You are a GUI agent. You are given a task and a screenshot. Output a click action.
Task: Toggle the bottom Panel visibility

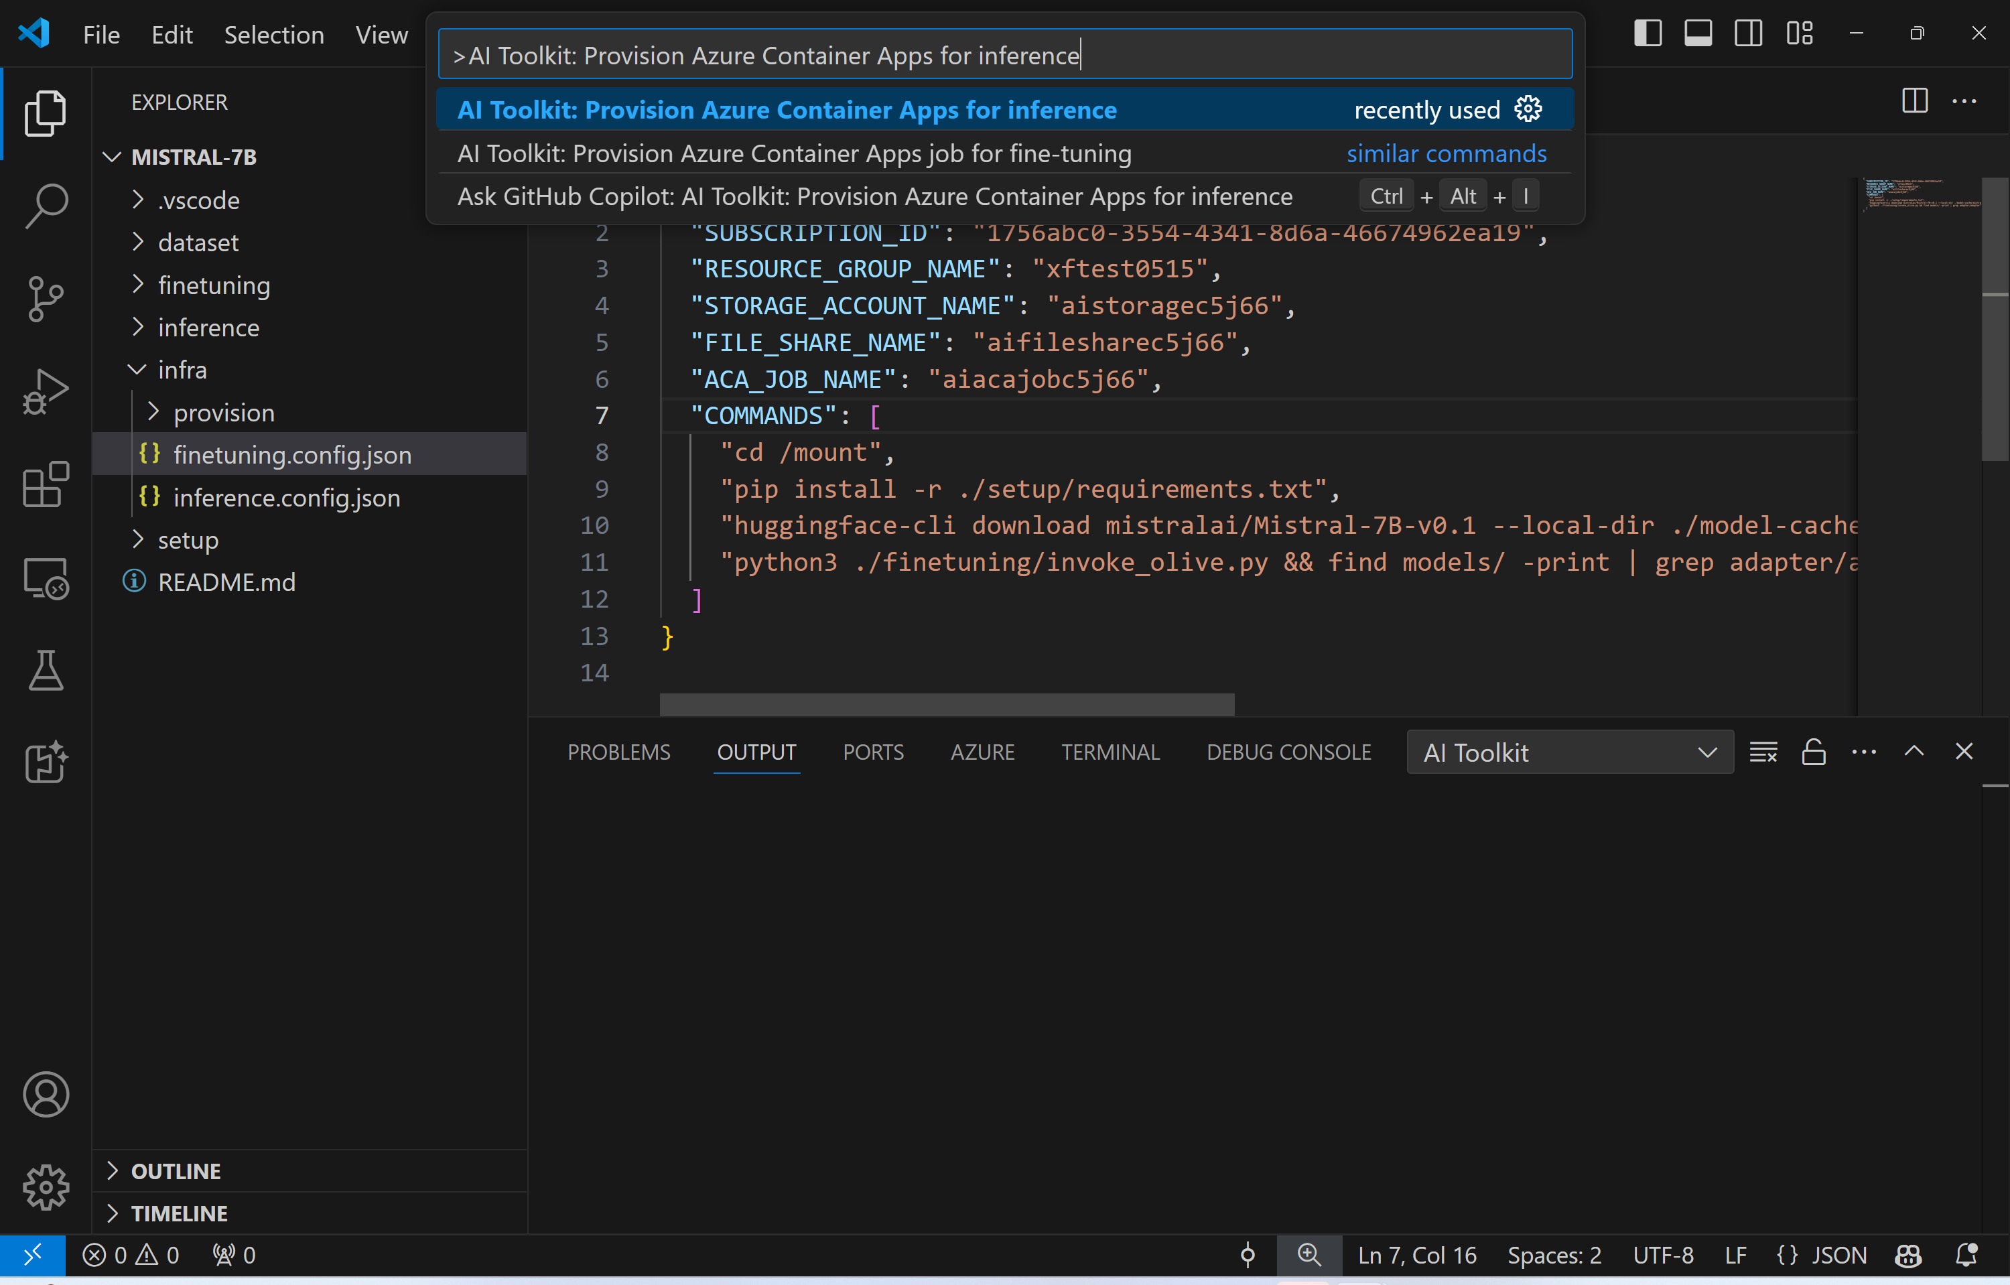(1698, 33)
